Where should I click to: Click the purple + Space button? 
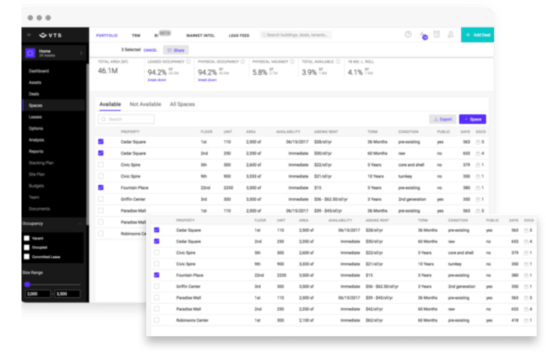coord(473,119)
